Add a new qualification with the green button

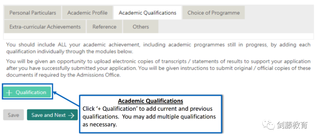27,92
